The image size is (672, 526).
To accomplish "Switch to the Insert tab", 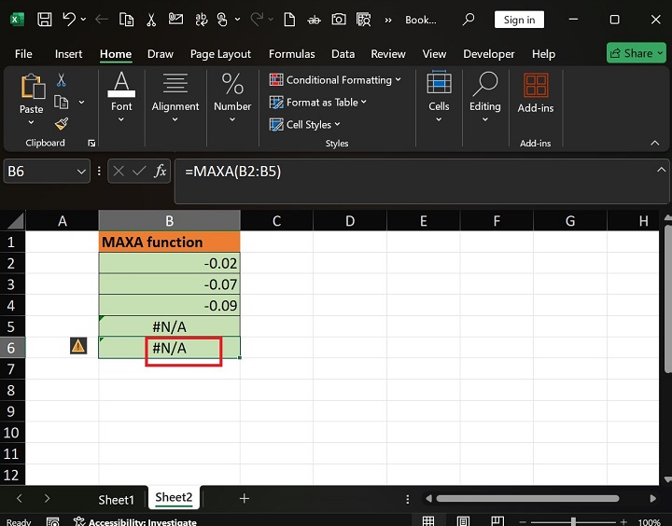I will [68, 54].
